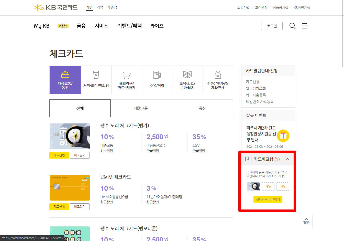344x241 pixels.
Task: Click the 발급 이벤트 heading
Action: [x=256, y=115]
